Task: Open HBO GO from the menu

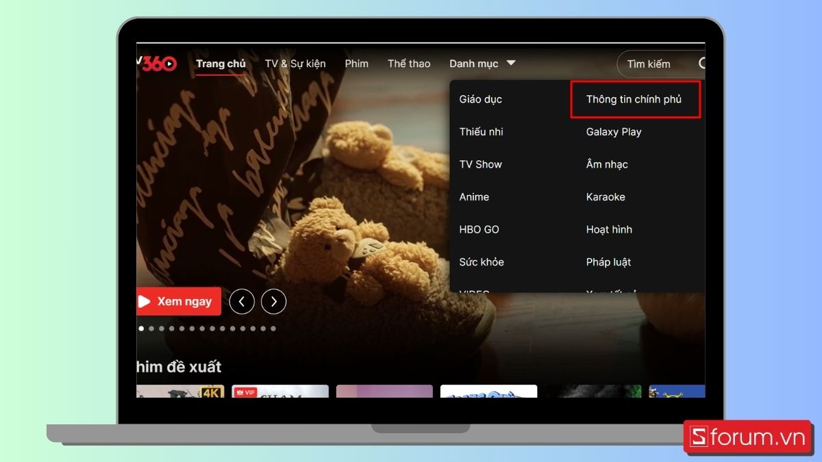Action: point(480,229)
